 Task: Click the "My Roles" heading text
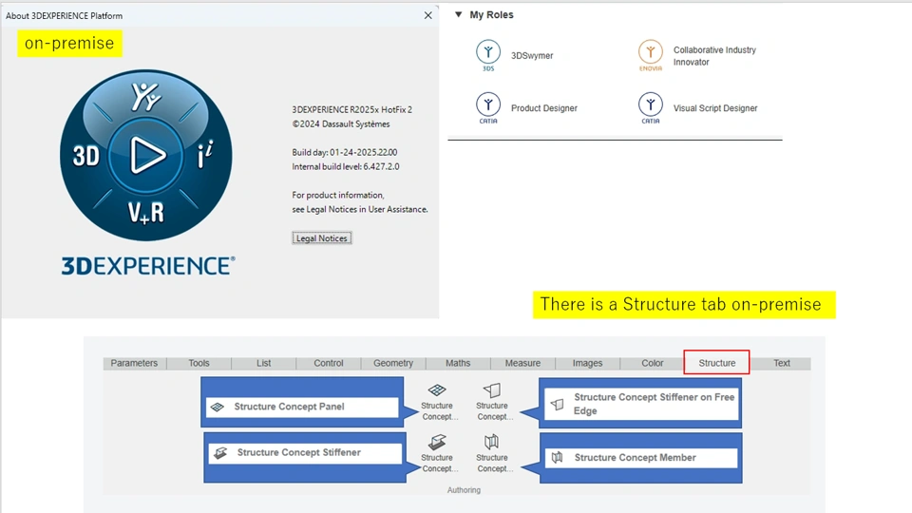pos(491,14)
